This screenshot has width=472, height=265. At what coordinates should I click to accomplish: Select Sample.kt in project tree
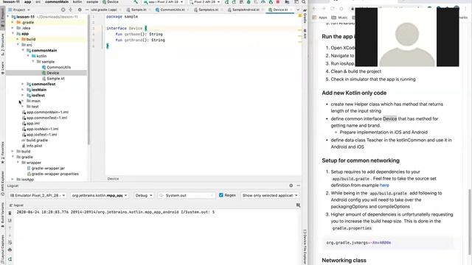(x=53, y=79)
